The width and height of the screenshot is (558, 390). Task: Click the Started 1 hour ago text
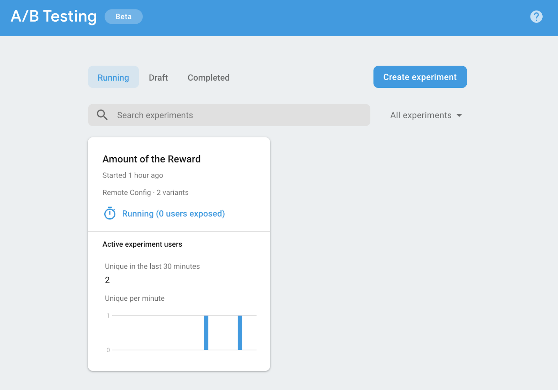(133, 175)
